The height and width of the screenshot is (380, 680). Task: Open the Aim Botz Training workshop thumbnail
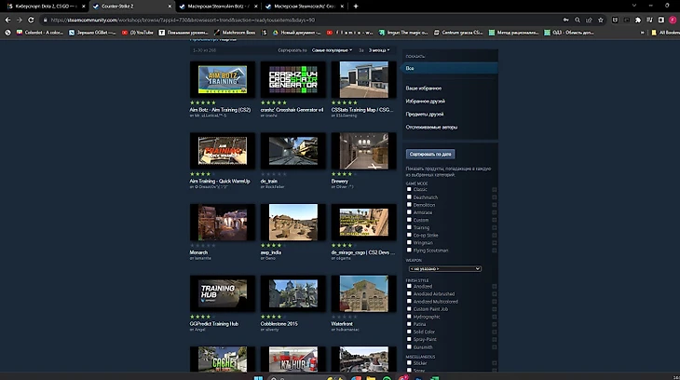[222, 80]
